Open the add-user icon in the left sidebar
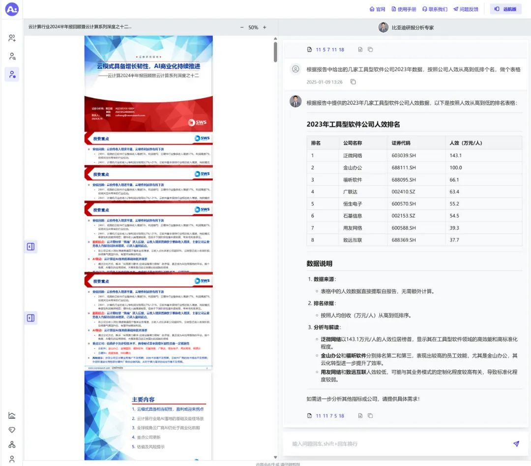Screen dimensions: 531x466 12,38
